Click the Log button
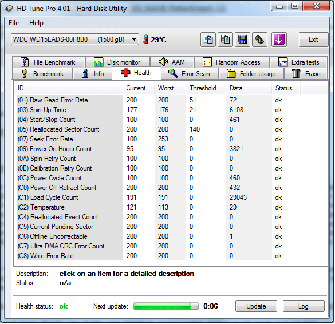This screenshot has width=335, height=324. click(x=304, y=306)
